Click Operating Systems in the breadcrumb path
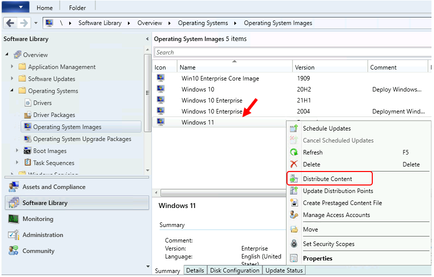 point(203,23)
